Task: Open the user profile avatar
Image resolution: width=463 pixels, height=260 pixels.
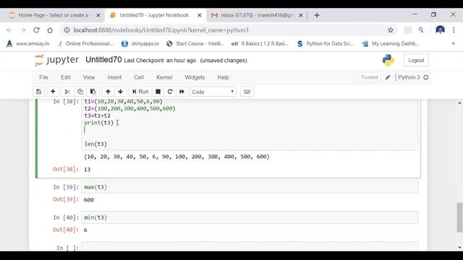Action: (x=440, y=30)
